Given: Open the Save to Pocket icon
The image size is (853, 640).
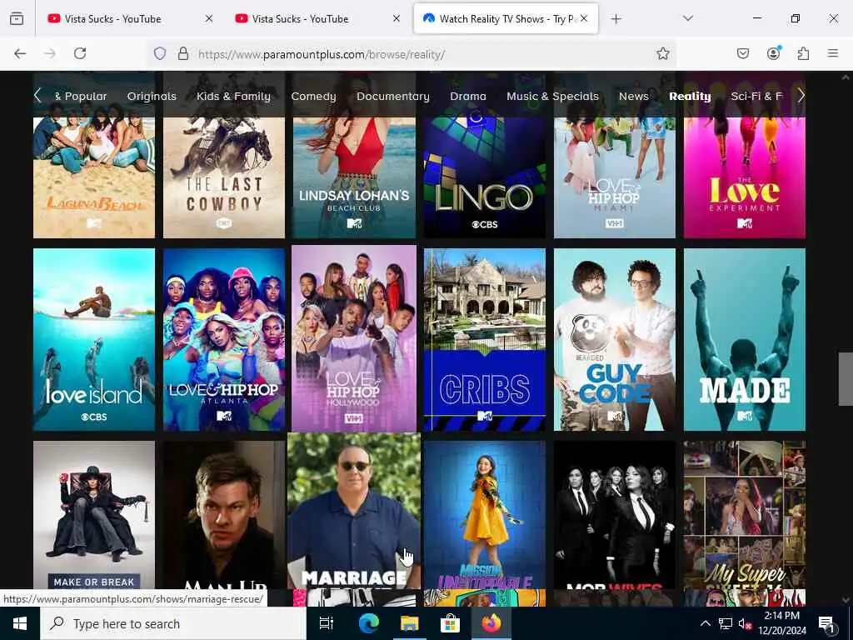Looking at the screenshot, I should pos(743,53).
